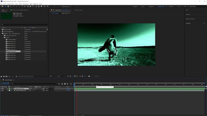Create new folder in Project panel
The width and height of the screenshot is (207, 116).
pyautogui.click(x=4, y=76)
